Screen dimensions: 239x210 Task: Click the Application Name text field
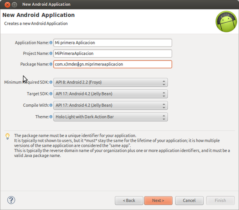(113, 43)
